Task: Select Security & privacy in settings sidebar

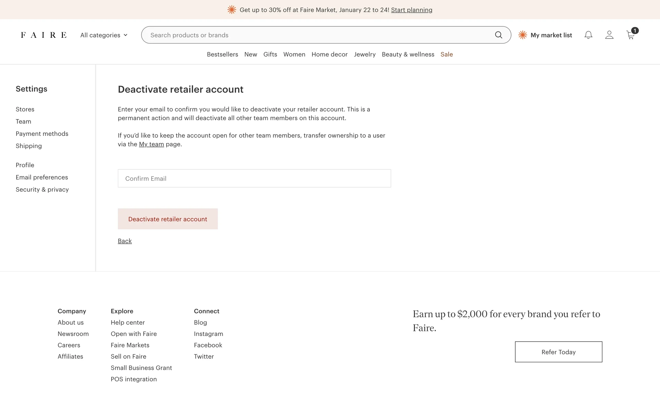Action: 42,190
